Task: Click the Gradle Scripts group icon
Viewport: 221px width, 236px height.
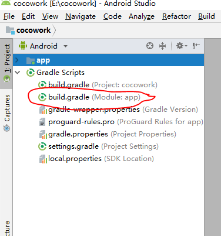Action: coord(31,73)
